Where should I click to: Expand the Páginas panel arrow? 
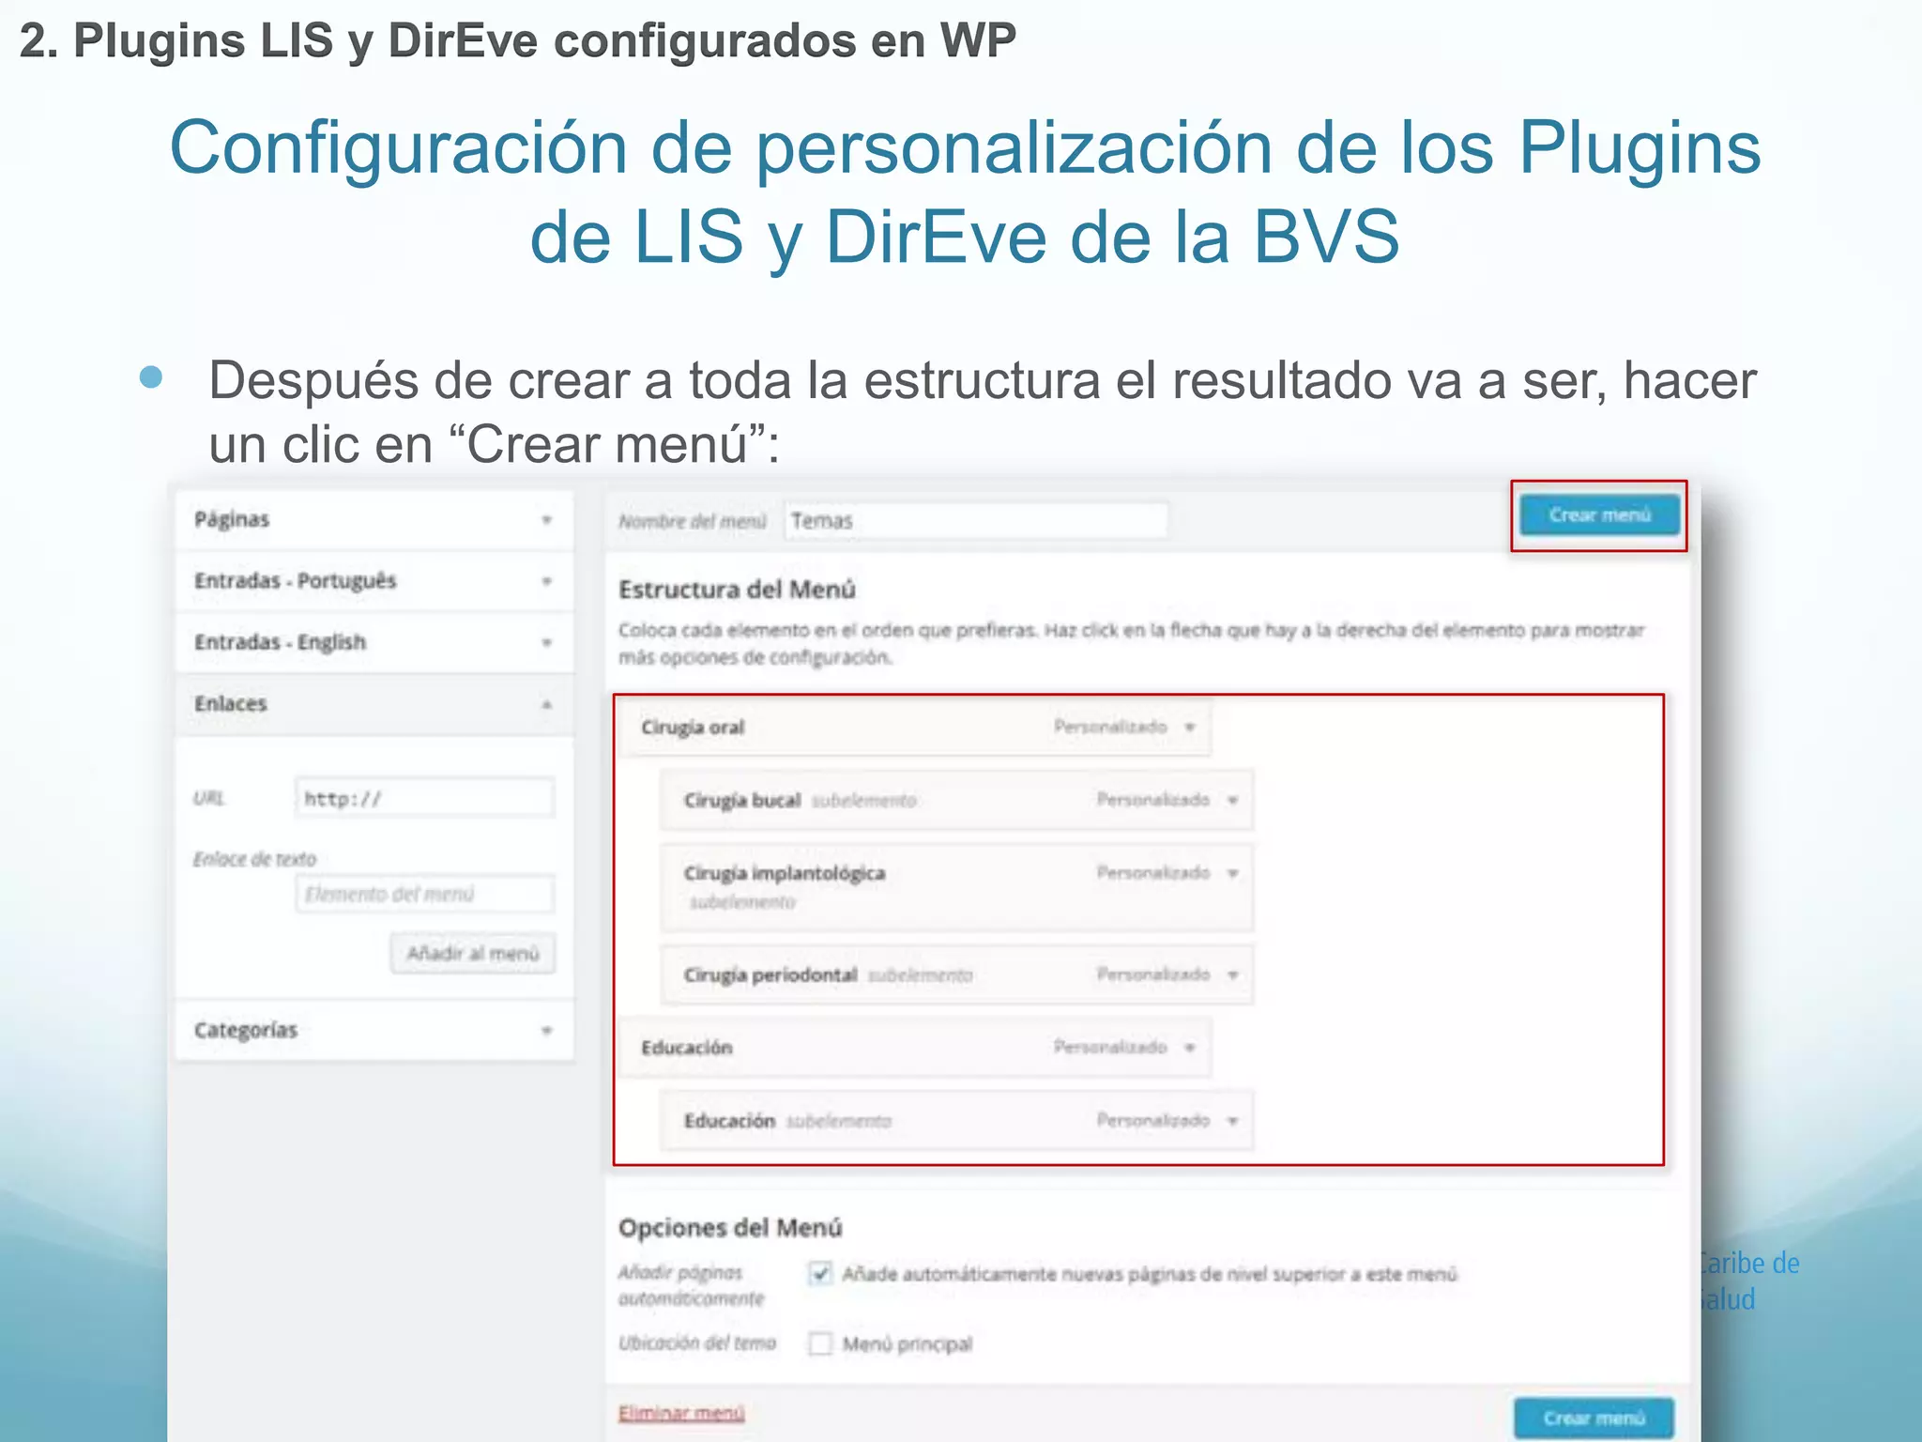(x=547, y=520)
